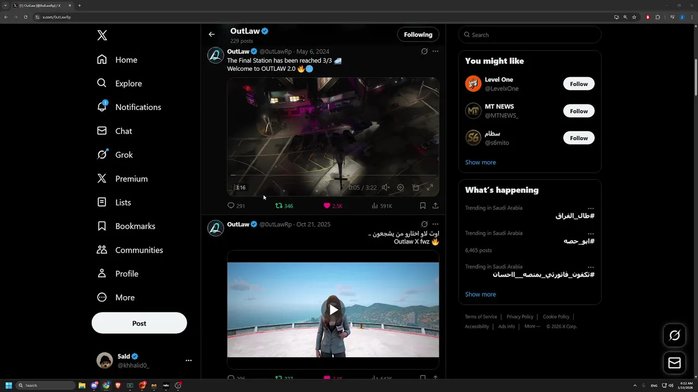This screenshot has height=392, width=698.
Task: Play the Outlaw X fwz video
Action: pyautogui.click(x=333, y=310)
